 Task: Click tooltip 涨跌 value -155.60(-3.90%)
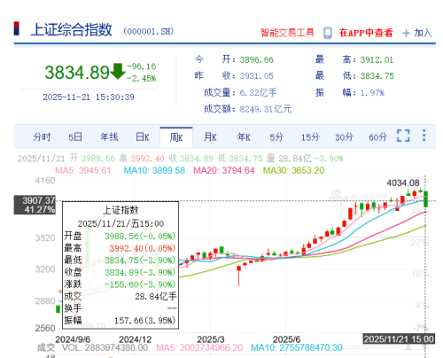pyautogui.click(x=140, y=284)
